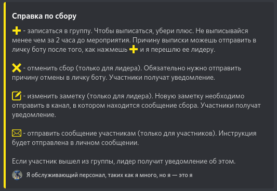Click "Обязательно нужно отправить" in the cancel paragraph

point(192,68)
